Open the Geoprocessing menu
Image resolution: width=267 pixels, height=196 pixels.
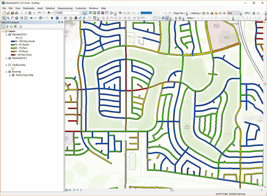point(66,8)
